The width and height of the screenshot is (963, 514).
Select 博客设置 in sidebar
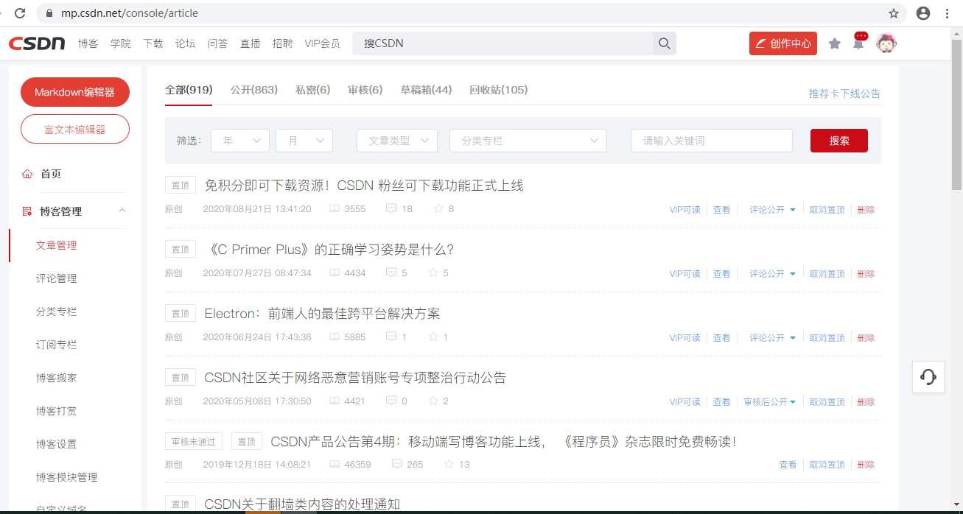tap(57, 444)
